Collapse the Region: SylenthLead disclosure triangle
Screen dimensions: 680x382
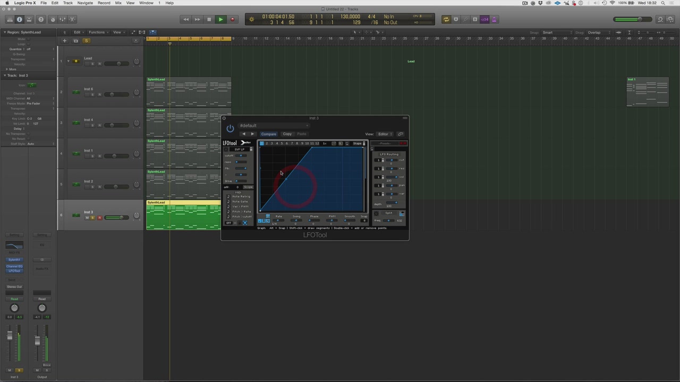click(x=5, y=32)
